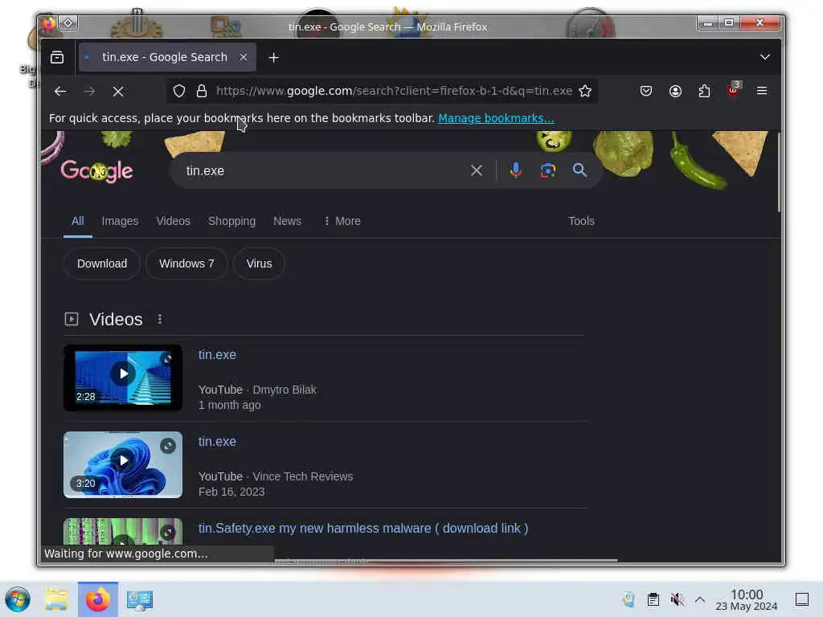Open the Firefox View icon in tab bar
Image resolution: width=823 pixels, height=617 pixels.
pos(57,57)
